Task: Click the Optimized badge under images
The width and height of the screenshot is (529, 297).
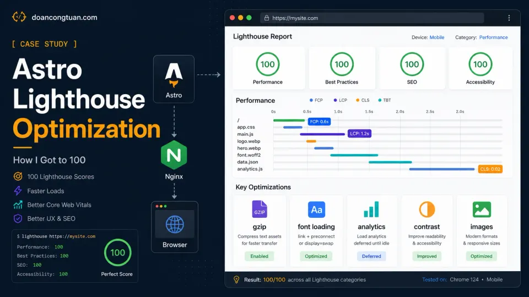Action: 482,256
